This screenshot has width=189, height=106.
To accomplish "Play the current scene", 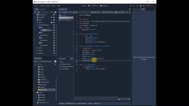I will 141,6.
